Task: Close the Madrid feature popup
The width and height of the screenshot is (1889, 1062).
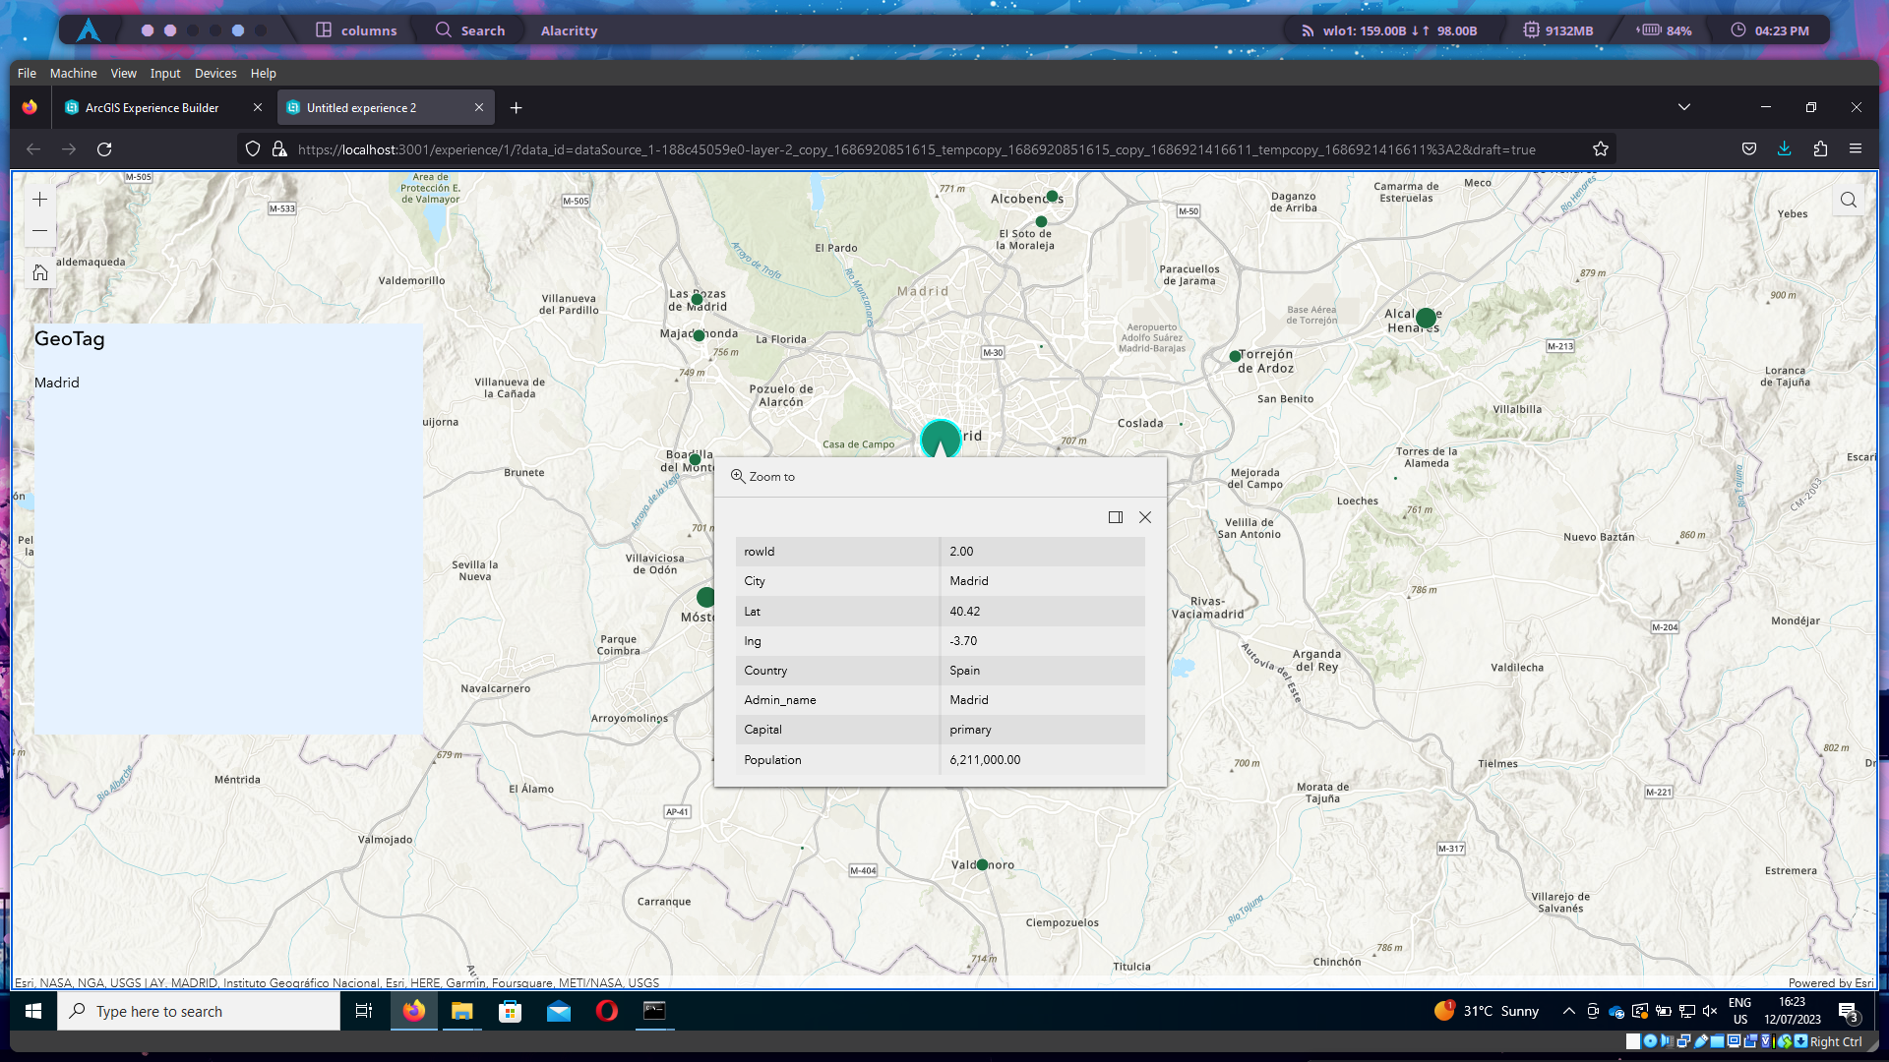Action: pos(1145,517)
